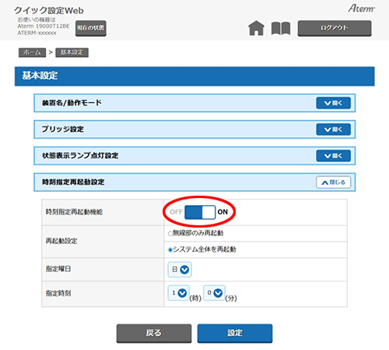Open the minute (分) dropdown
Image resolution: width=389 pixels, height=350 pixels.
214,293
